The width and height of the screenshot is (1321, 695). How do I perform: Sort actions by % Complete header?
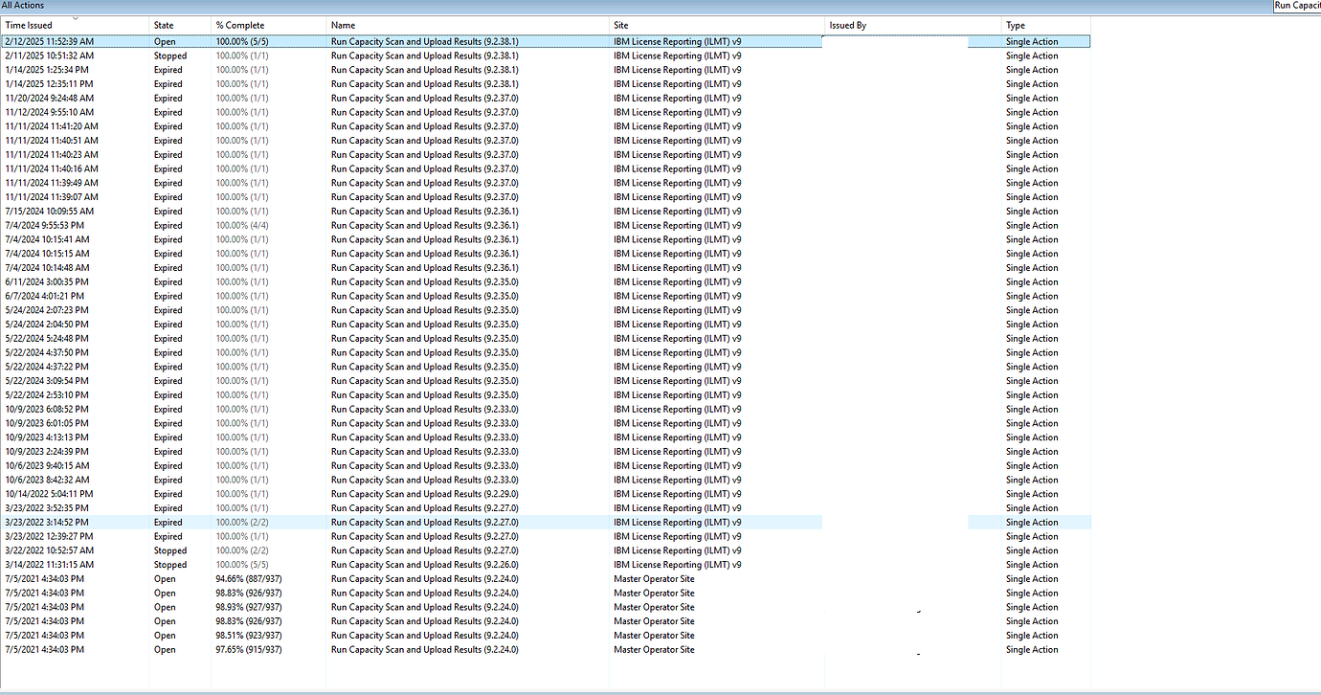(x=239, y=25)
